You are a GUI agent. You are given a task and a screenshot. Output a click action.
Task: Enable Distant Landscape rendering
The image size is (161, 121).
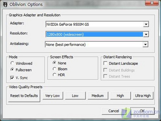point(121,63)
